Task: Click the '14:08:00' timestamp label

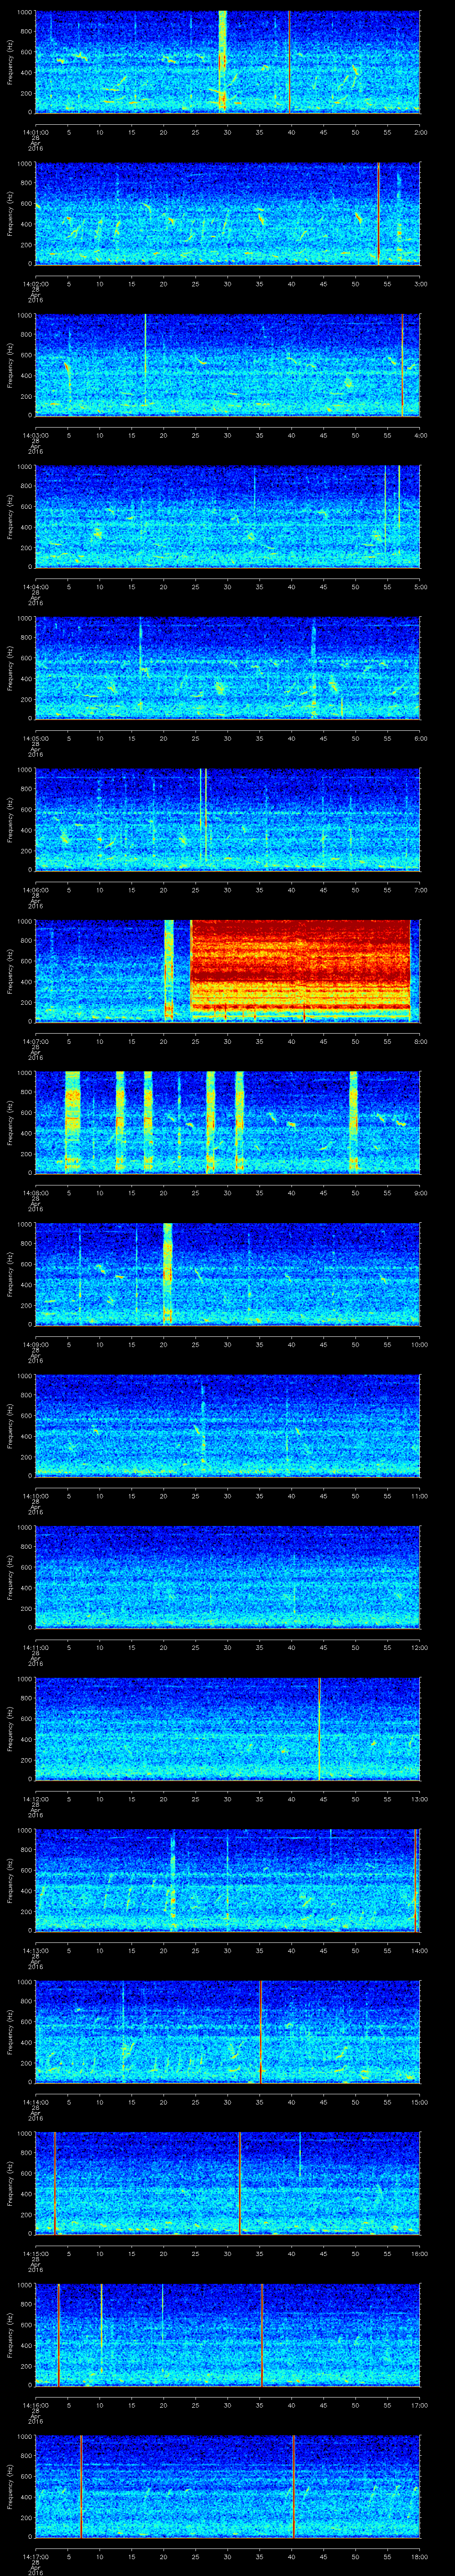Action: click(x=35, y=1193)
